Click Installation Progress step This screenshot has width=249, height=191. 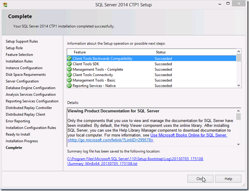pos(22,141)
